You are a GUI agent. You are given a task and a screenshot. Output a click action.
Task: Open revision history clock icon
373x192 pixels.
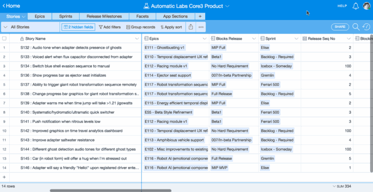tap(366, 27)
